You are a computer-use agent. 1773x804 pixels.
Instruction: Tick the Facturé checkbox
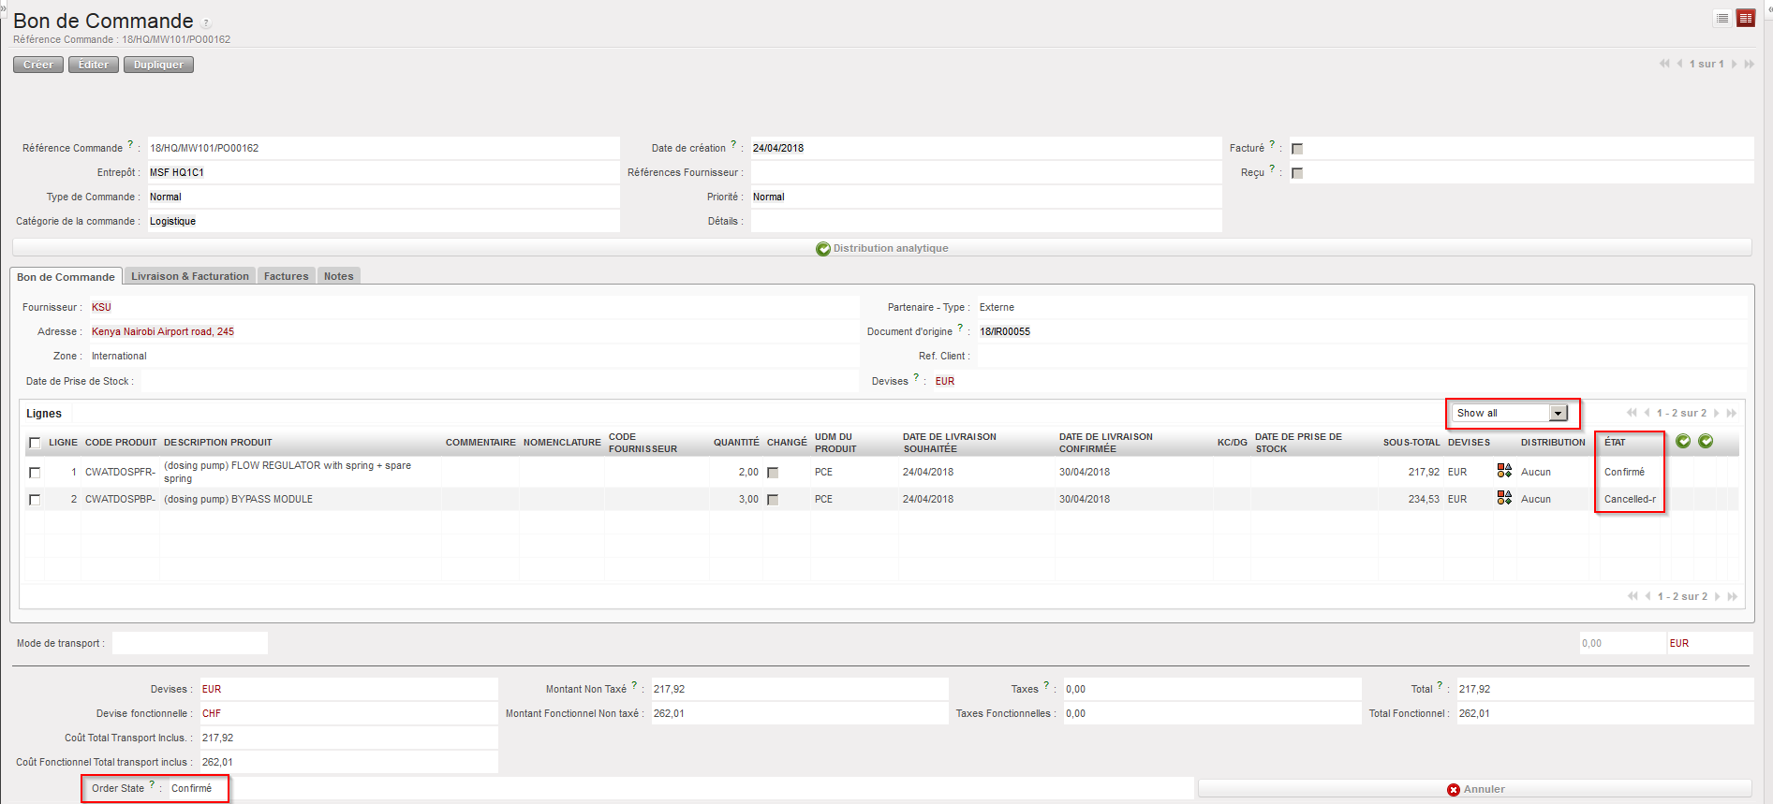point(1297,149)
